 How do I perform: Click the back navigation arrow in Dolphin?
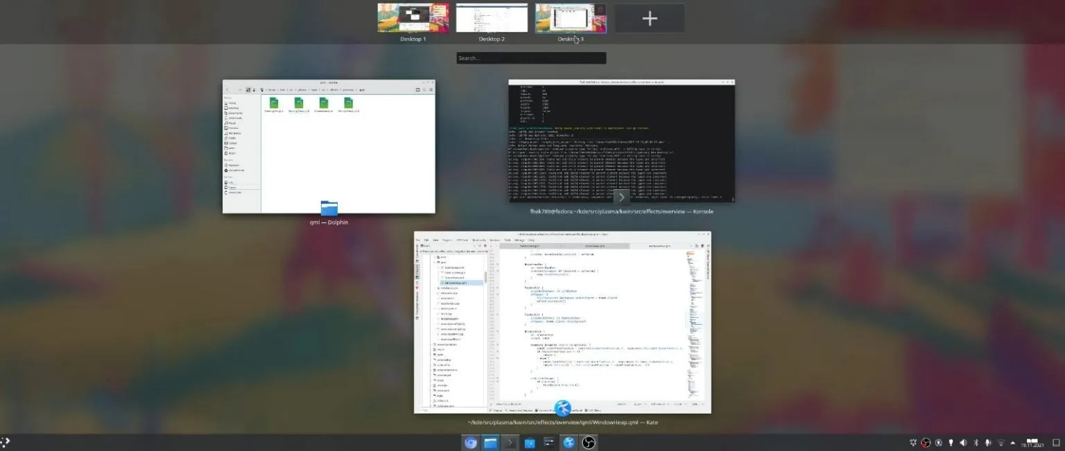(x=227, y=90)
